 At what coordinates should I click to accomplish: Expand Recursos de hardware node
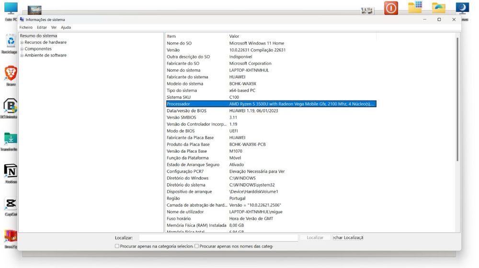(x=22, y=43)
